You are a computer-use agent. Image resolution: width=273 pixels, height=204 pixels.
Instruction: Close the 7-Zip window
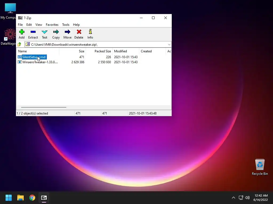165,18
